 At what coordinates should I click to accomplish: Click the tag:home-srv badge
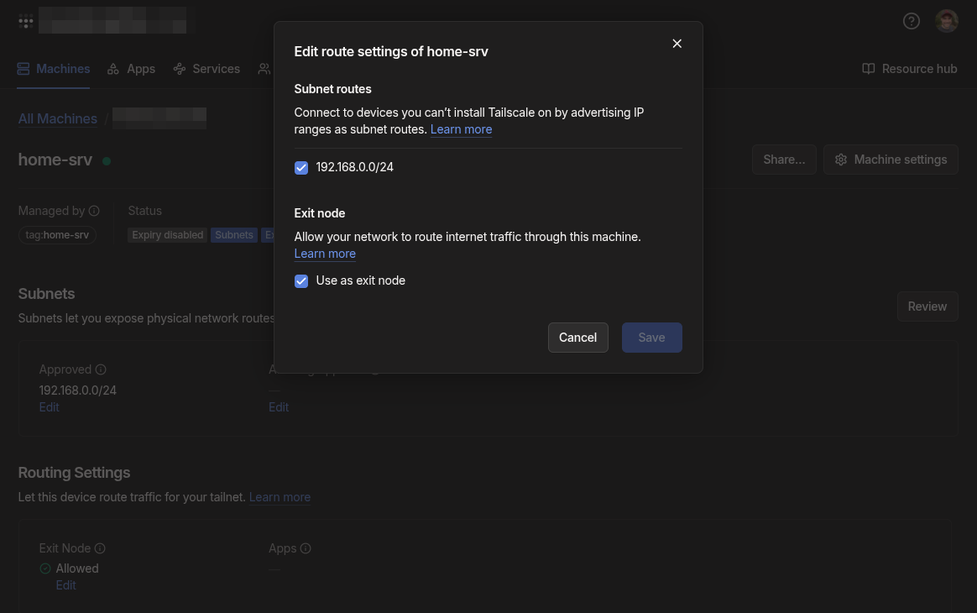point(57,235)
